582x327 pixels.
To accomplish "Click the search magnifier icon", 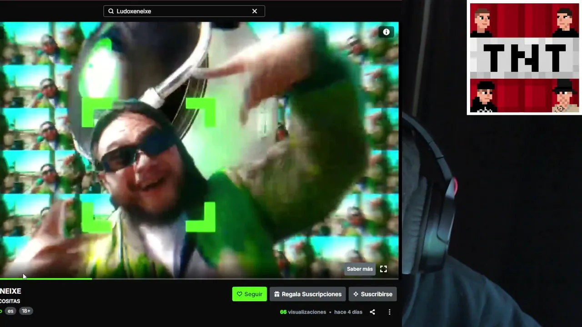I will click(x=111, y=11).
